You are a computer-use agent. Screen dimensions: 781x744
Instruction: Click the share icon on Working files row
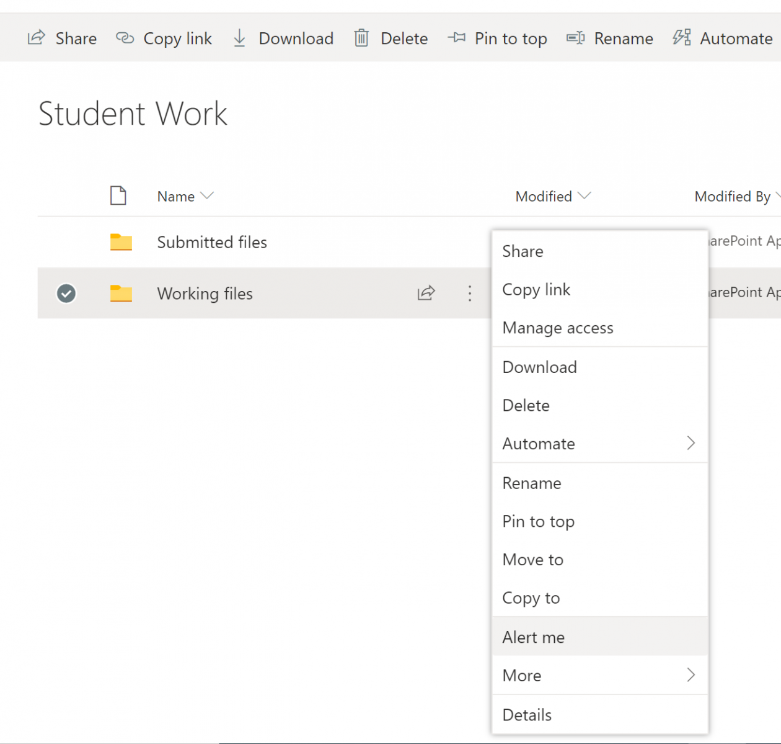[x=426, y=293]
